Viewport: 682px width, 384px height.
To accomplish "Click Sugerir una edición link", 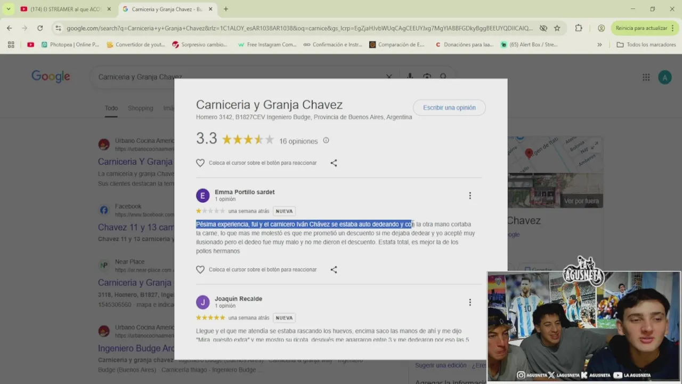I will pyautogui.click(x=441, y=365).
